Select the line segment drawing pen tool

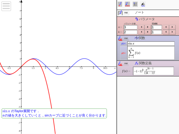[127, 4]
